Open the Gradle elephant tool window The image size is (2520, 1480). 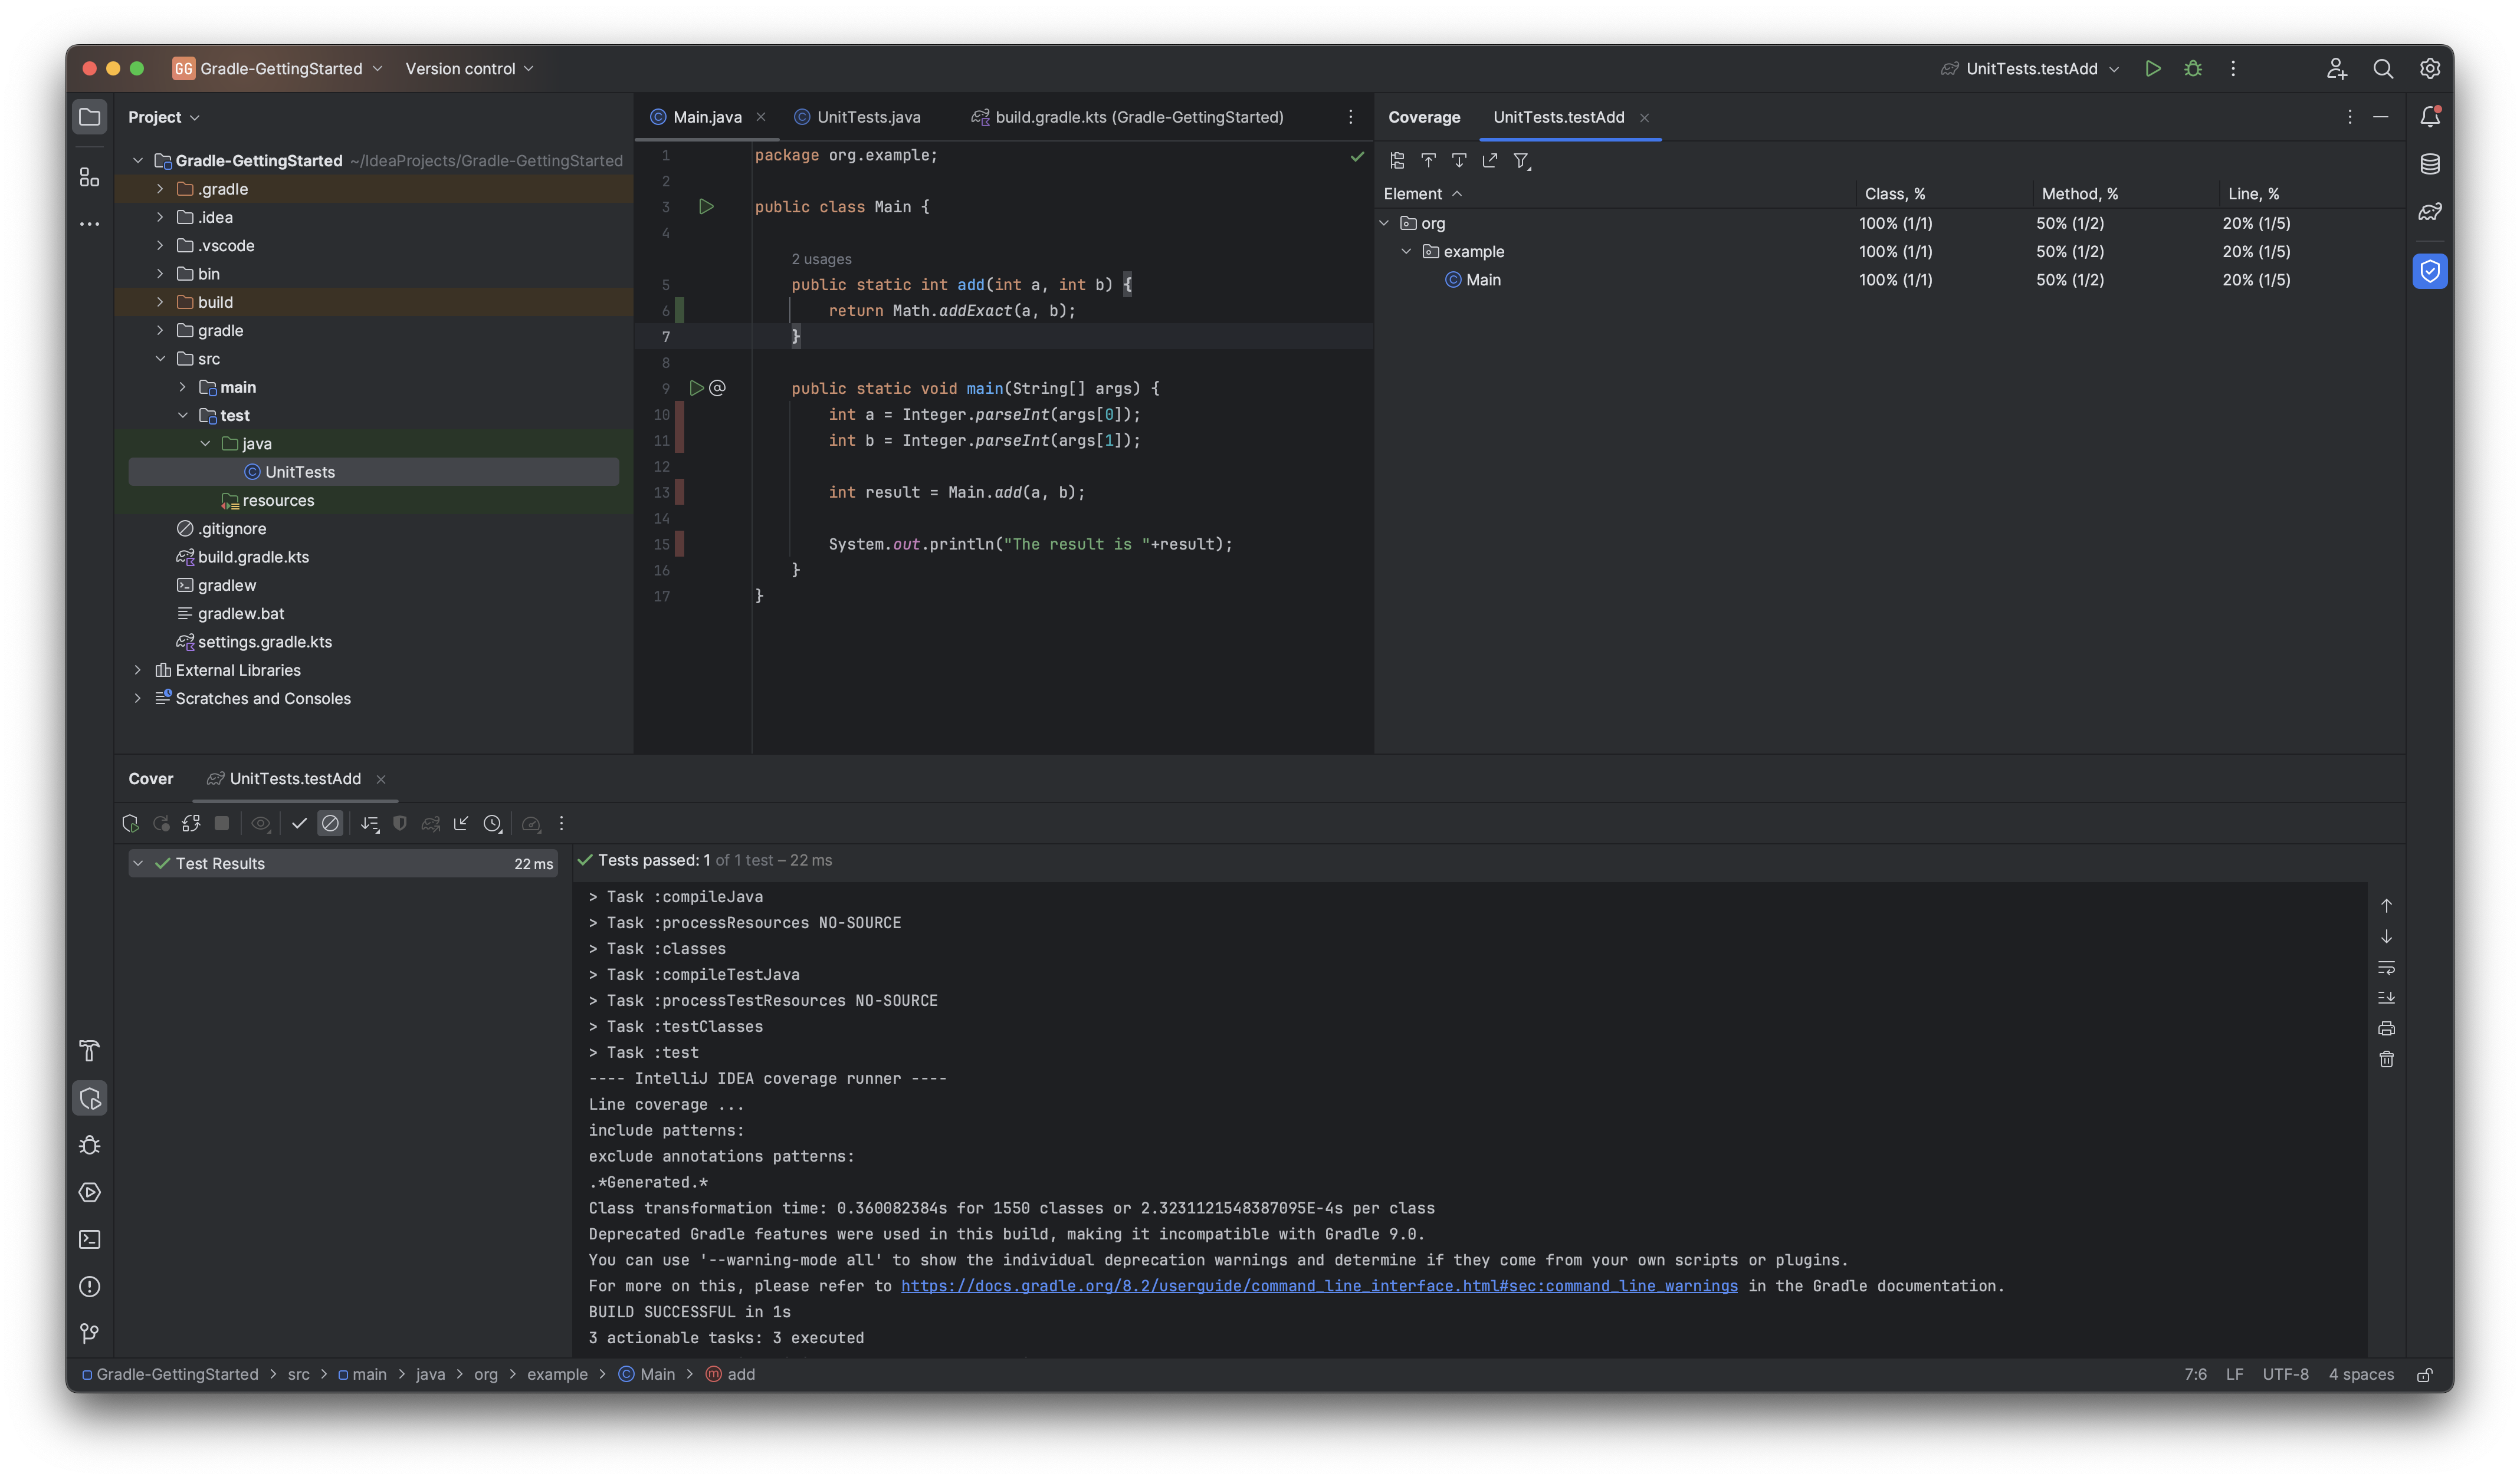pos(2430,212)
